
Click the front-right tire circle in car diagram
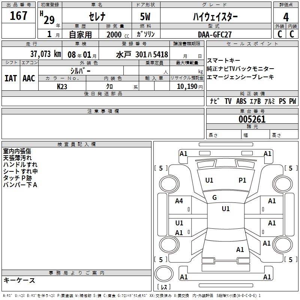tap(282, 184)
